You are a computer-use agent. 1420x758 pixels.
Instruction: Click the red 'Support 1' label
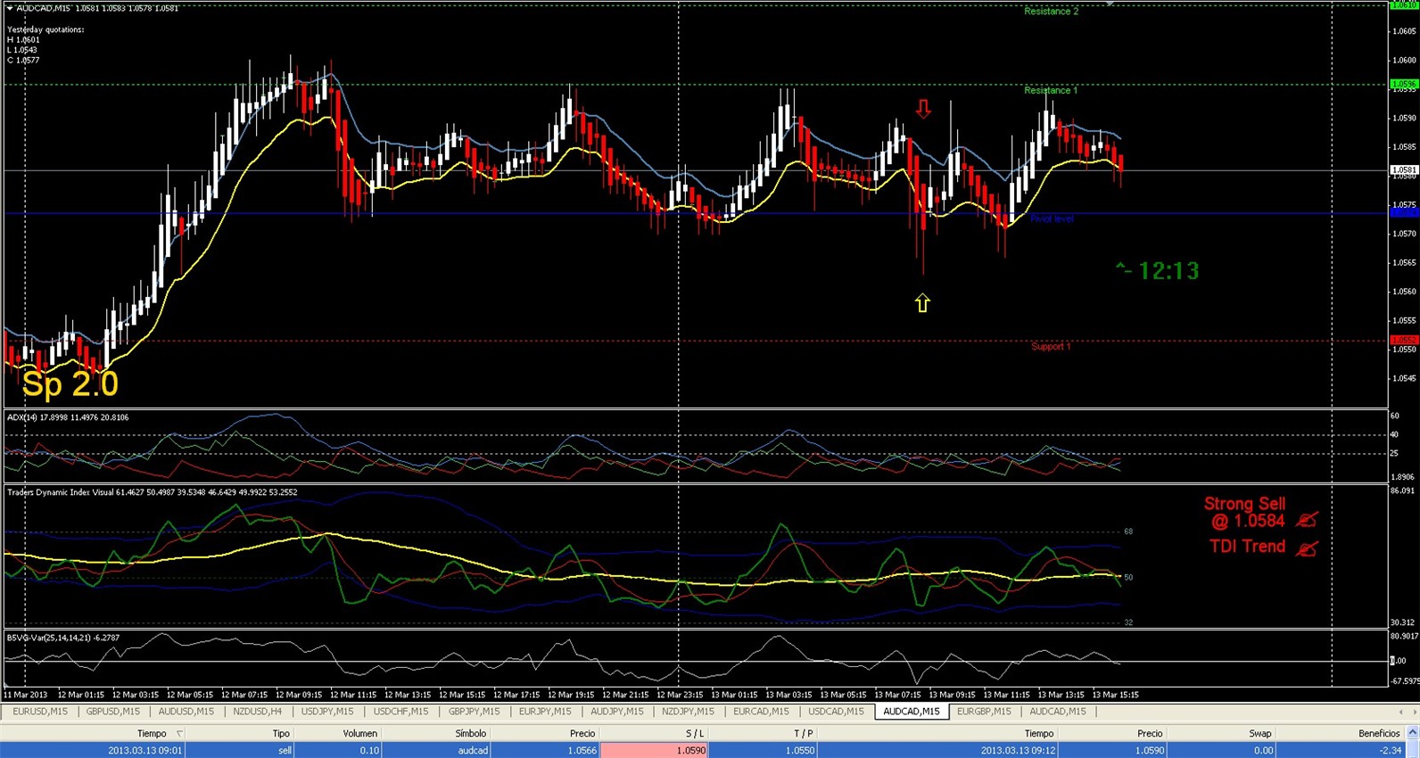pos(1051,346)
